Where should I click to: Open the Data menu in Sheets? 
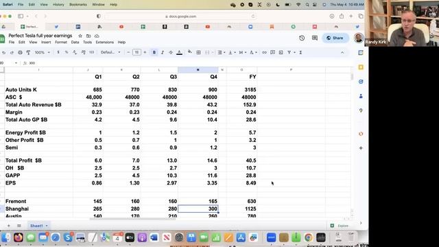(75, 43)
